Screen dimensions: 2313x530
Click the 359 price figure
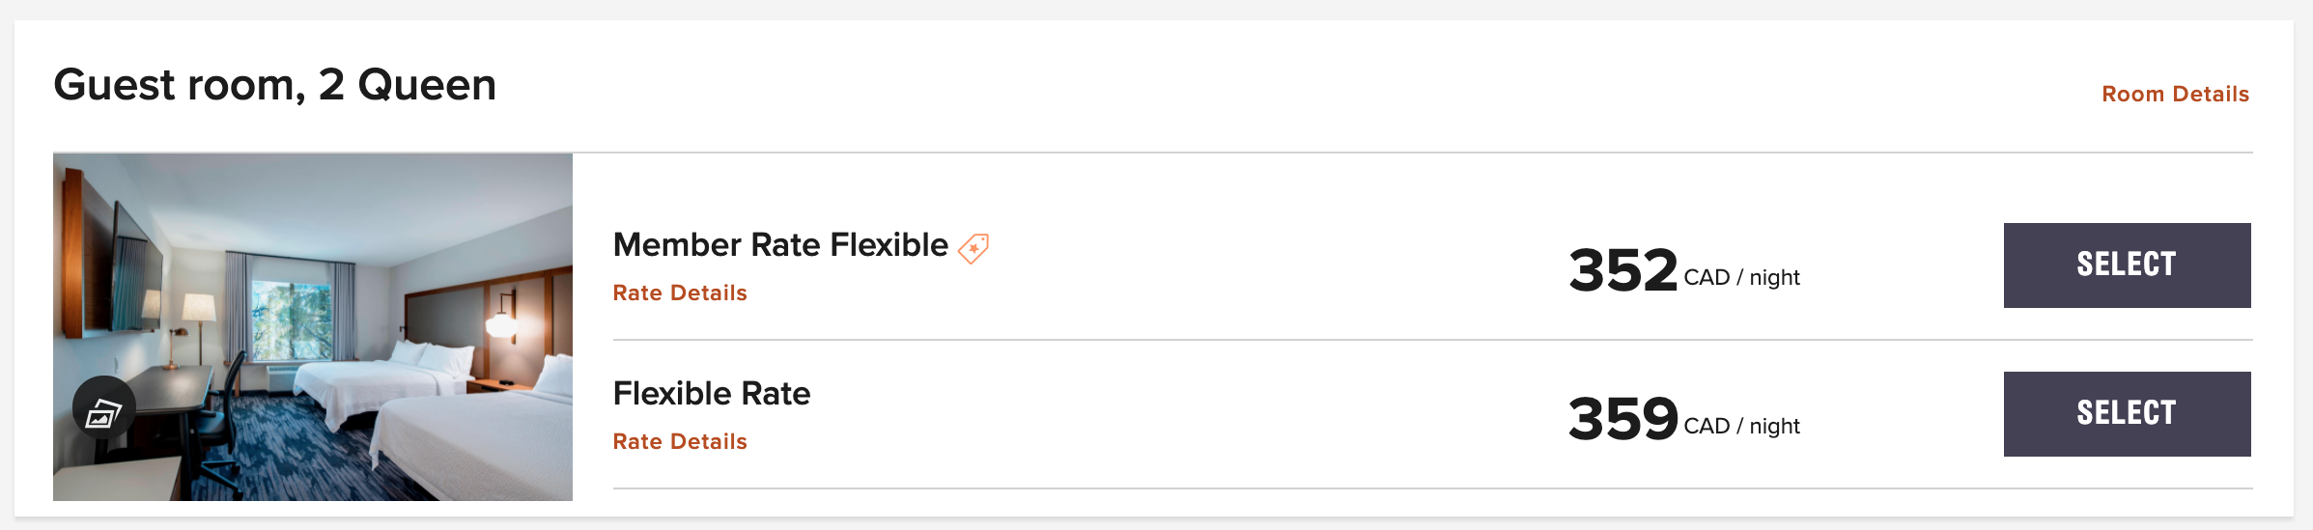pyautogui.click(x=1622, y=419)
